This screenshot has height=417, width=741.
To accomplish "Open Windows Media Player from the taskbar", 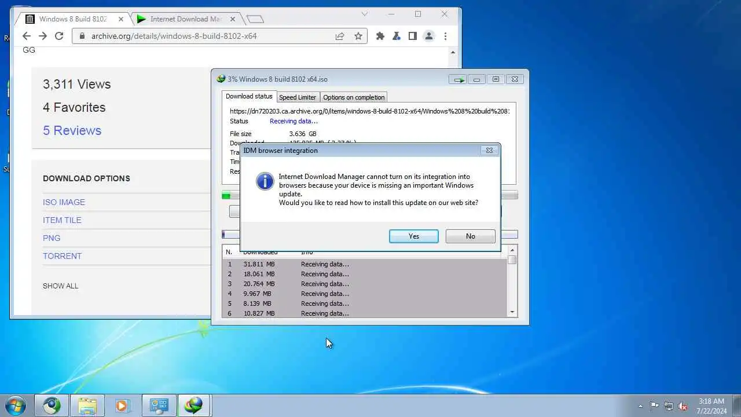I will (122, 405).
